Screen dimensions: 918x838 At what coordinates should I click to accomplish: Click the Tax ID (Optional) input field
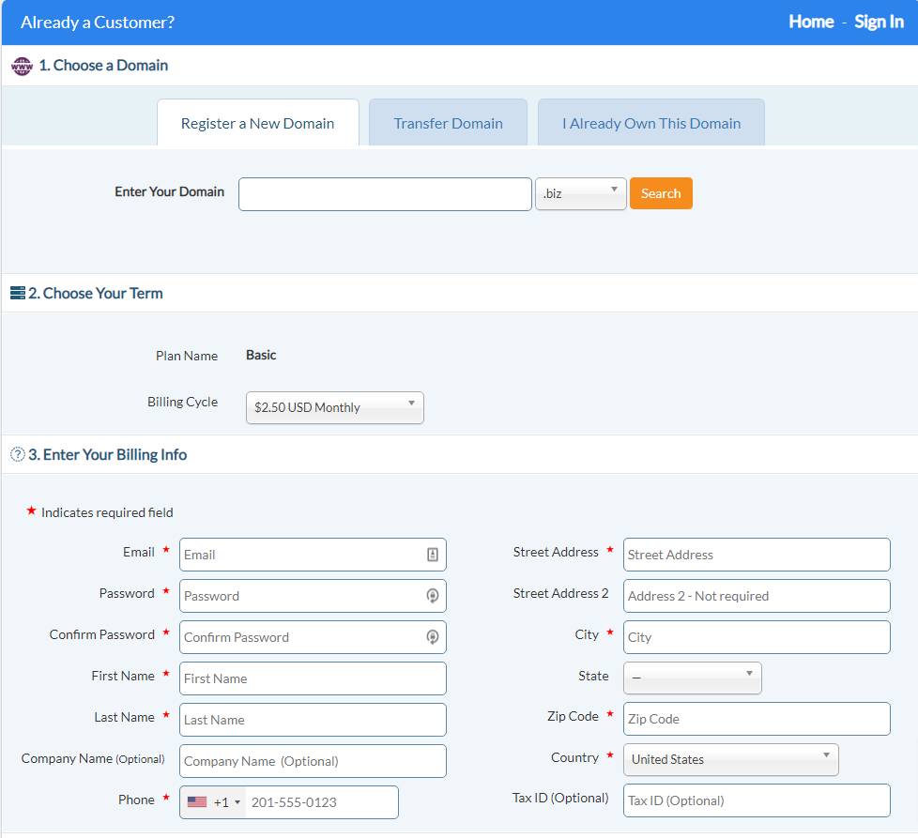(757, 800)
